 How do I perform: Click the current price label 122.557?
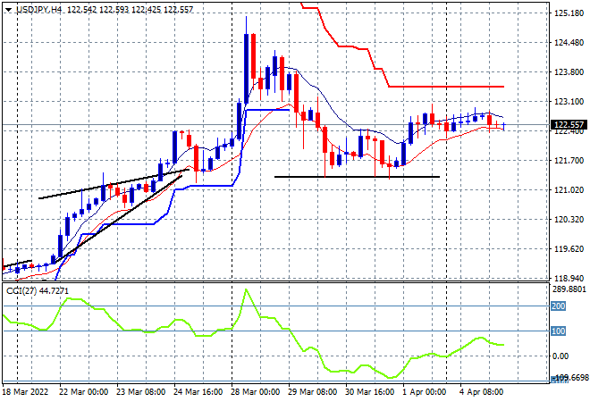pos(569,124)
